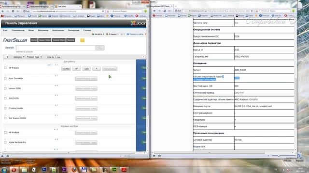This screenshot has width=309, height=173.
Task: Click the 15.6 filter tag on Presario row
Action: click(x=86, y=69)
